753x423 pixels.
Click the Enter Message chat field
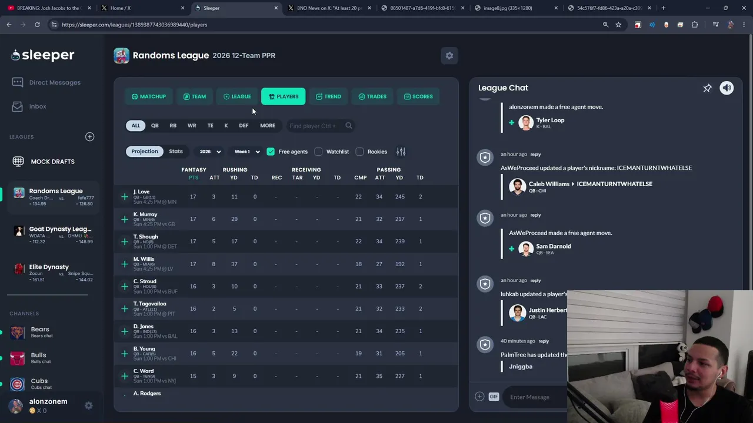coord(535,397)
